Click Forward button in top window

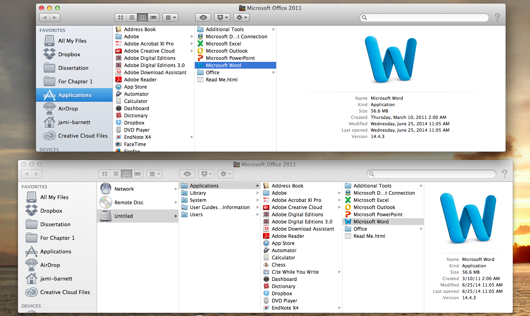click(55, 18)
